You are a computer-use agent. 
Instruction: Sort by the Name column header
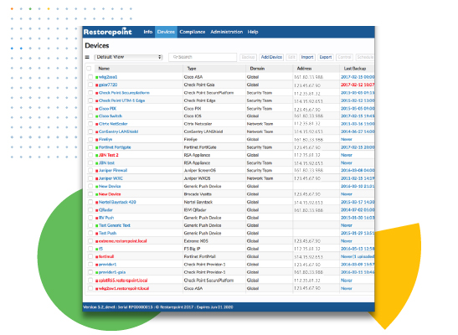pos(104,69)
